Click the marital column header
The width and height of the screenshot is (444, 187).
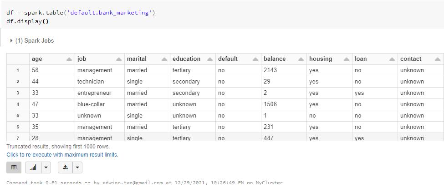(137, 59)
